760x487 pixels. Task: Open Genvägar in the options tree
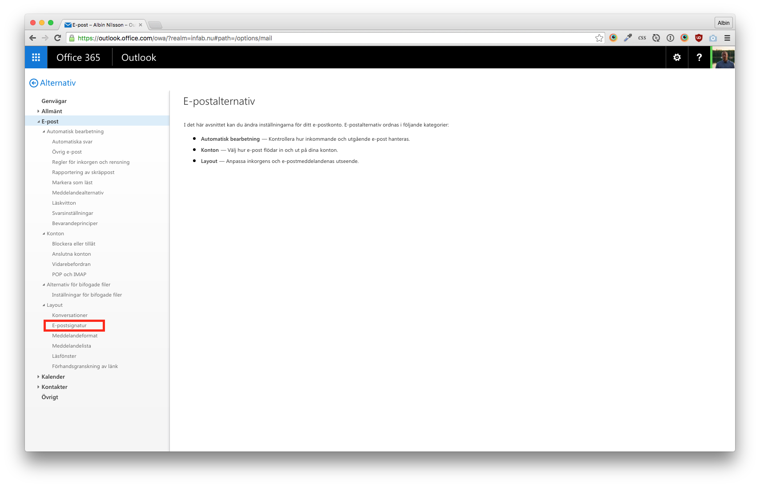pos(54,101)
